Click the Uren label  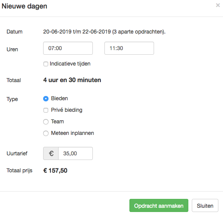12,49
